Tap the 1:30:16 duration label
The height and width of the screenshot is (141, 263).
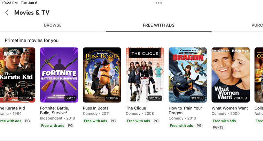pos(112,98)
